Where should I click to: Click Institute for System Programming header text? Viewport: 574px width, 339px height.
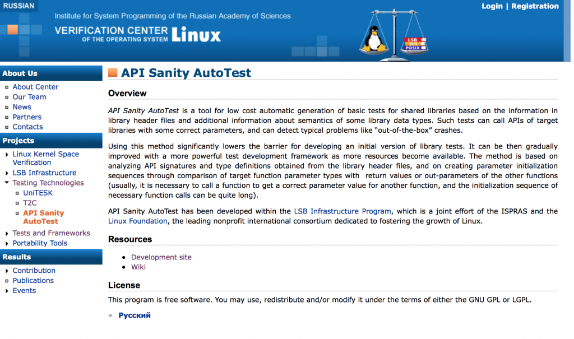(173, 16)
